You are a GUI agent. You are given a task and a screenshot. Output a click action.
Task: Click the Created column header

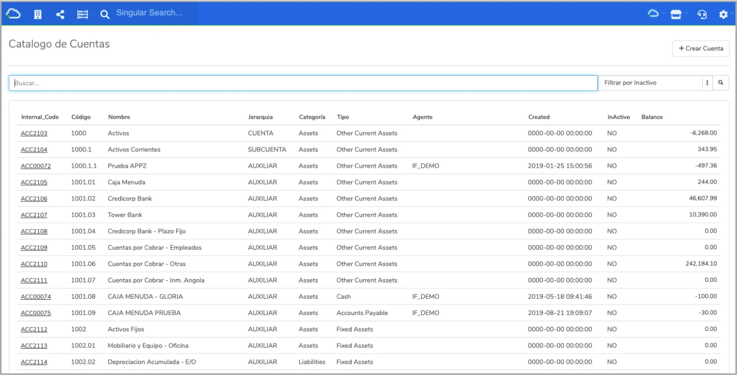coord(539,117)
